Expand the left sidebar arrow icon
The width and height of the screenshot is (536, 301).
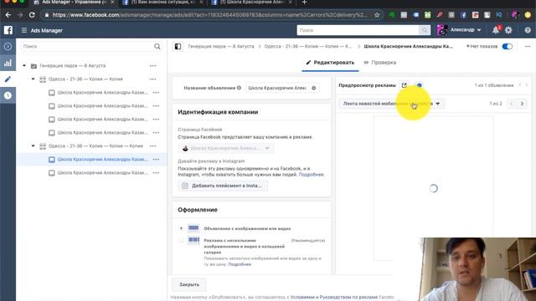8,47
